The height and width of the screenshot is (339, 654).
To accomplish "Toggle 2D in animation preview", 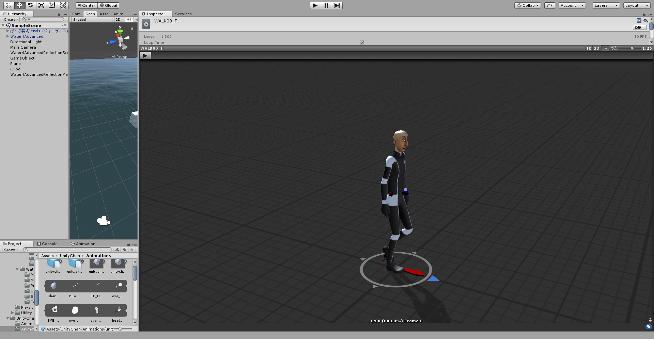I will [x=596, y=48].
